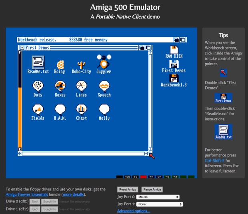Open the Joy Port 0 Mouse dropdown
Screen dimensions: 248x214
pyautogui.click(x=158, y=197)
